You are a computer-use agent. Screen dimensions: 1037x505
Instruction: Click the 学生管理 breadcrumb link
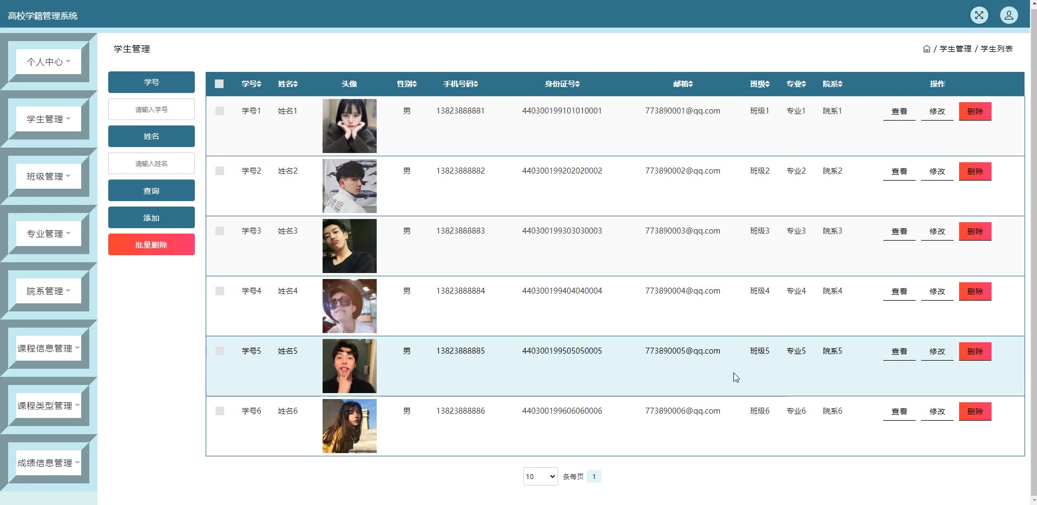(x=955, y=49)
